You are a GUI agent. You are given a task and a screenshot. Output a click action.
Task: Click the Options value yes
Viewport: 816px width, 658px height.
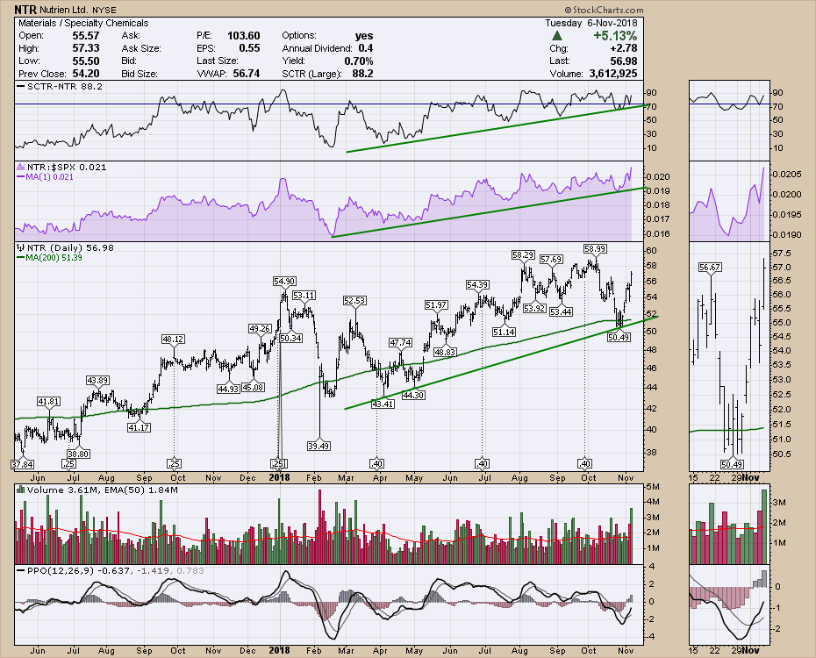364,35
